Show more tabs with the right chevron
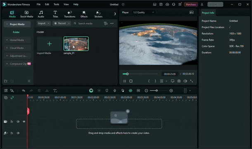Viewport: 252px width, 149px height. pyautogui.click(x=115, y=14)
